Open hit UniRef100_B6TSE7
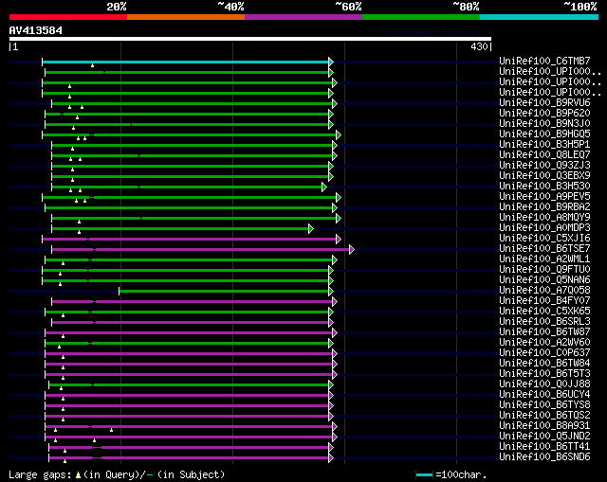Screen dimensions: 607x482 544,249
